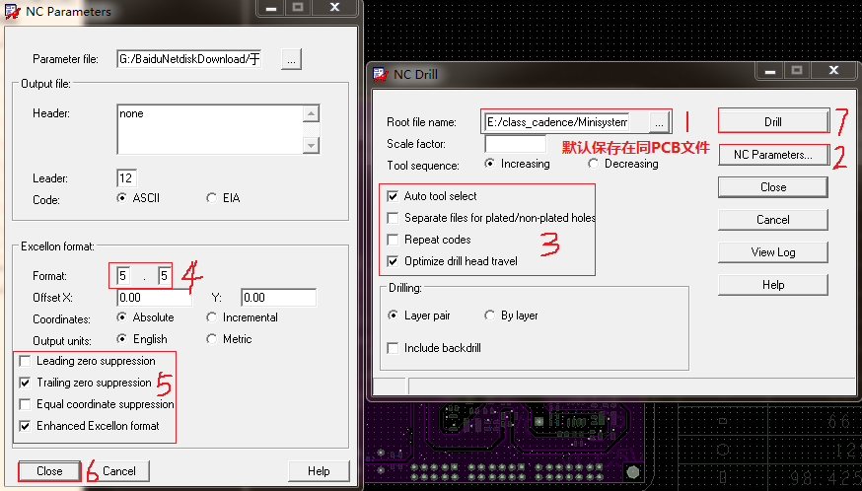
Task: Browse for parameter file with ellipsis button
Action: click(x=290, y=59)
